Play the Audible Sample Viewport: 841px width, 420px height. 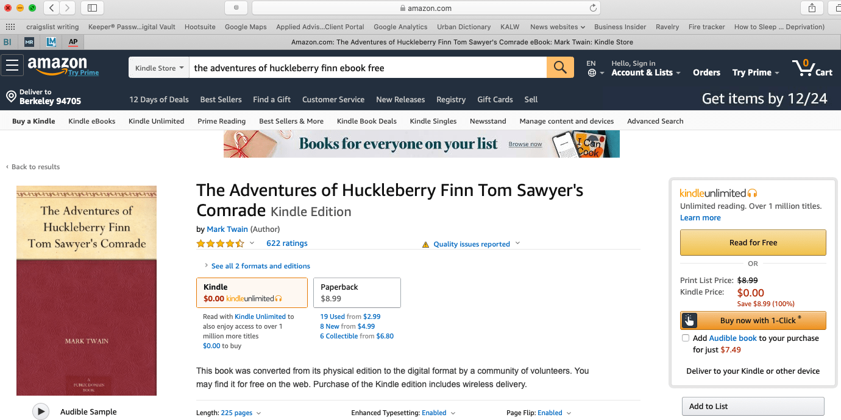(x=41, y=411)
